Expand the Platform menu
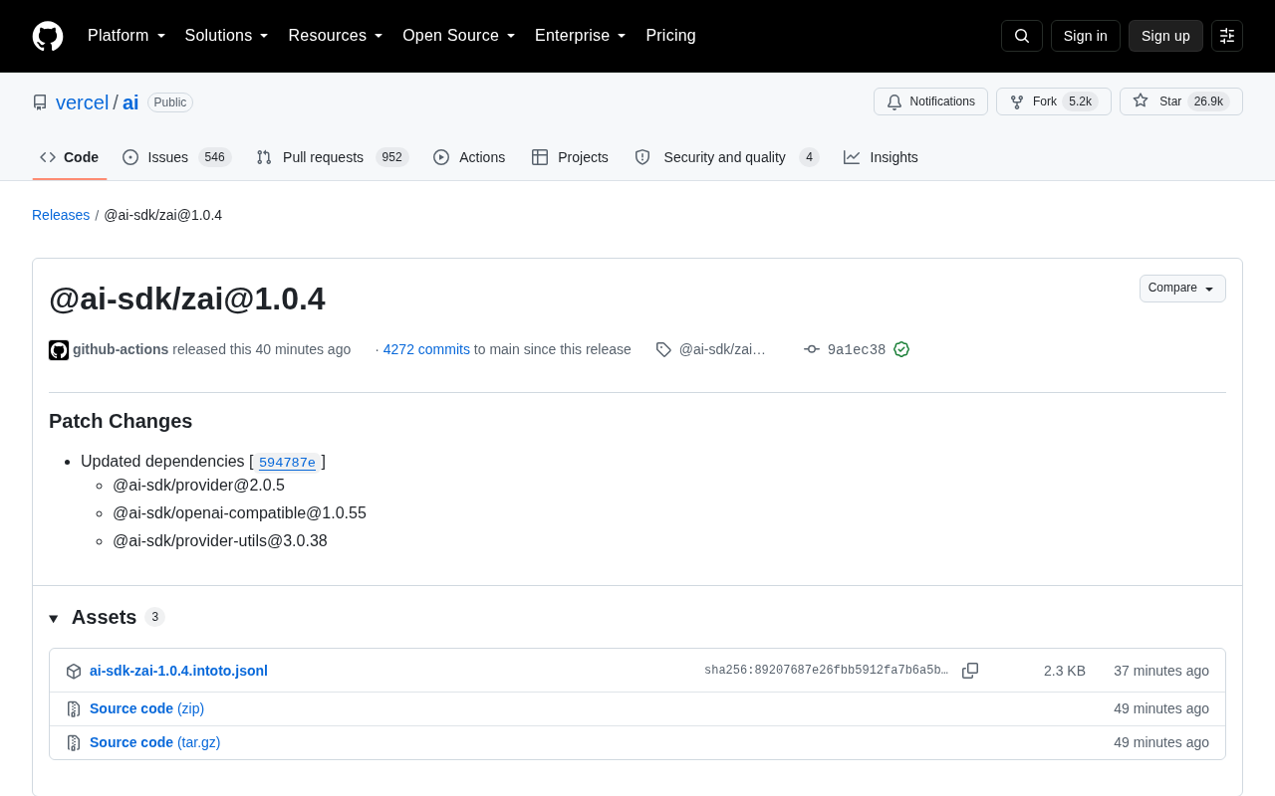This screenshot has width=1275, height=796. (127, 36)
